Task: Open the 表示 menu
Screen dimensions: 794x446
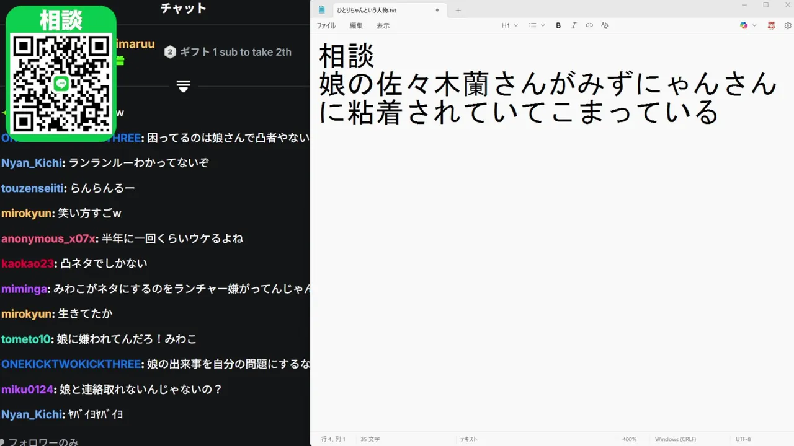Action: tap(383, 25)
